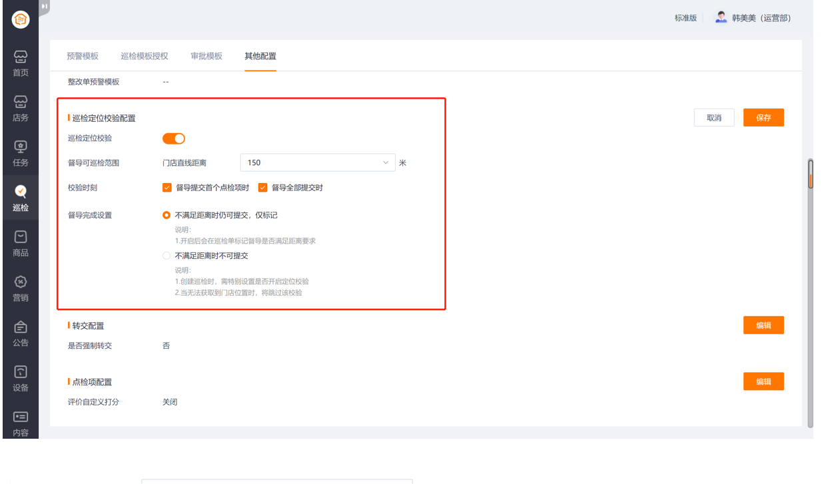Open the 店务 sidebar icon
Viewport: 826px width, 484px height.
pos(21,108)
